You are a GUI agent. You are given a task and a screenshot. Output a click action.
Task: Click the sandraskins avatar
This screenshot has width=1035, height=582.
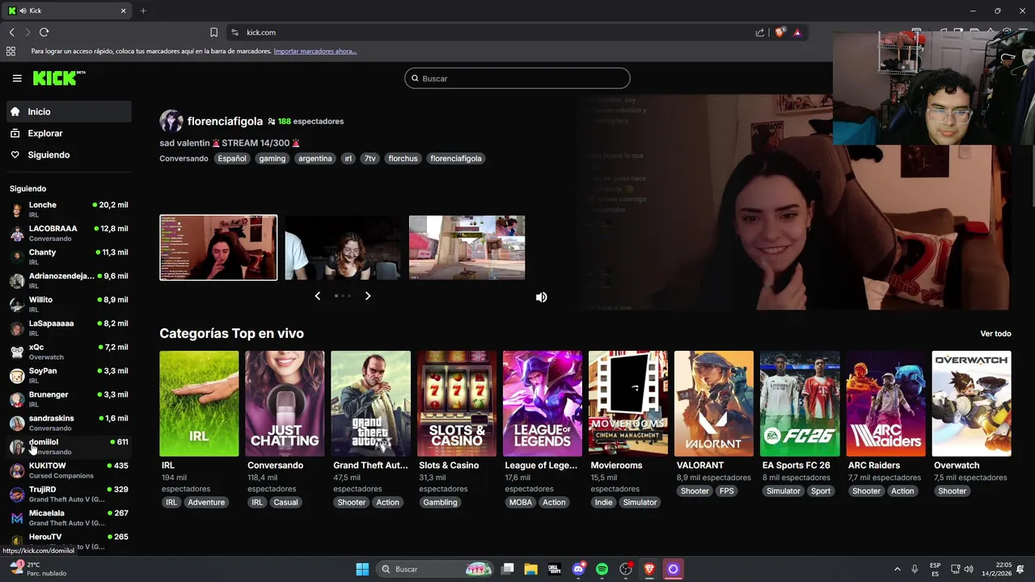(17, 423)
